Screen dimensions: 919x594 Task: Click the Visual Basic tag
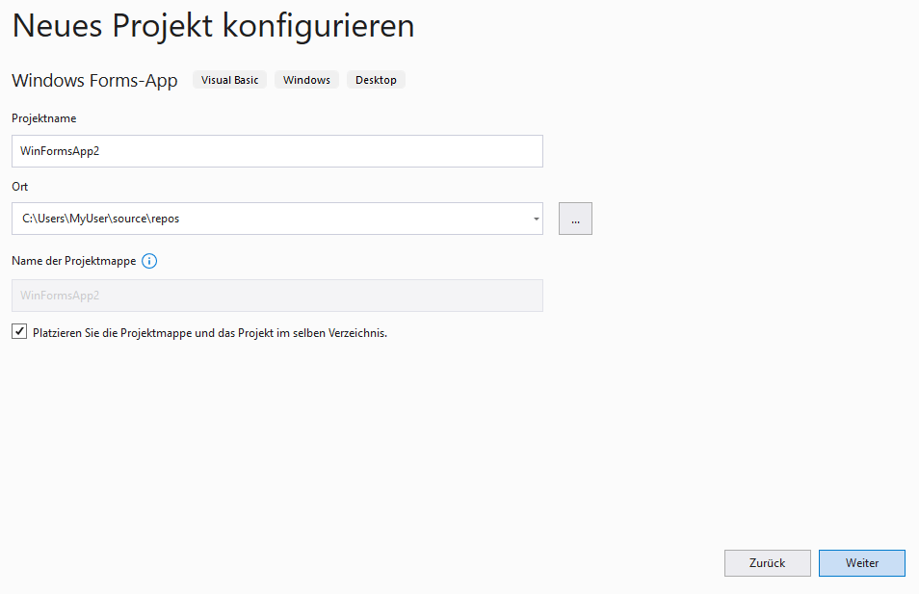229,80
